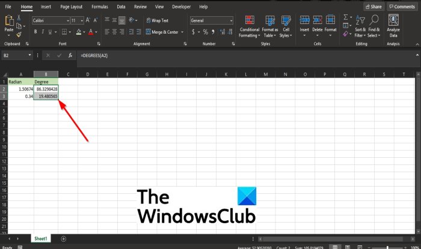The height and width of the screenshot is (249, 421).
Task: Expand the Name Box dropdown arrow
Action: click(29, 55)
